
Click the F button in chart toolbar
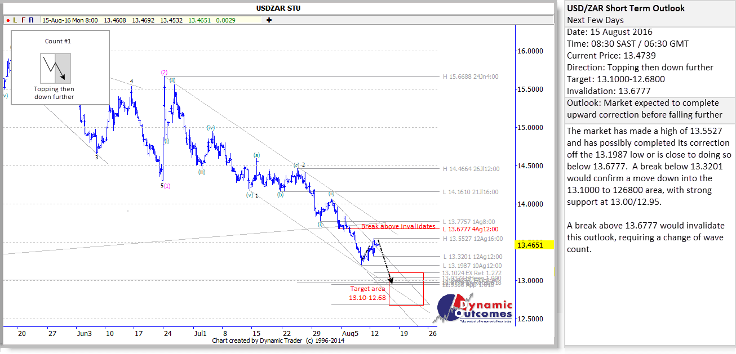pos(23,20)
